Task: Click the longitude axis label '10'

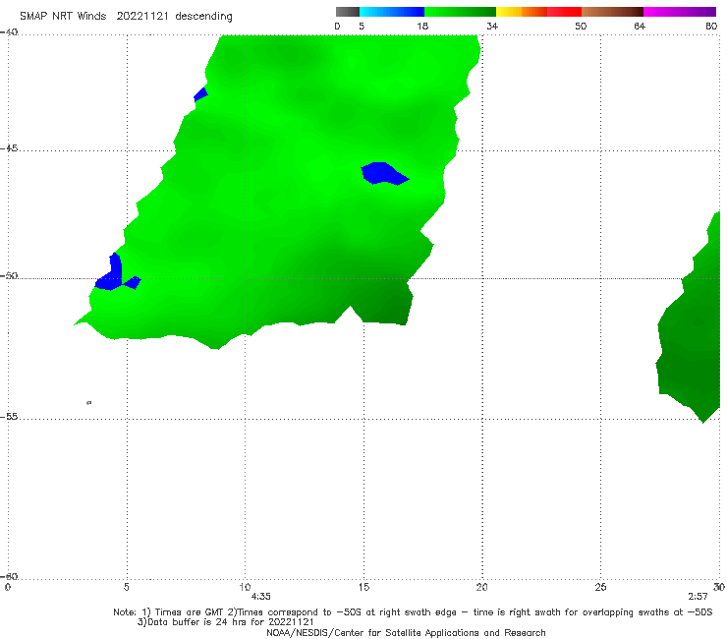Action: (x=245, y=587)
